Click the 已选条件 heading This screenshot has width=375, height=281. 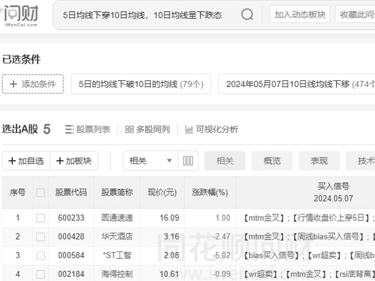tap(22, 59)
